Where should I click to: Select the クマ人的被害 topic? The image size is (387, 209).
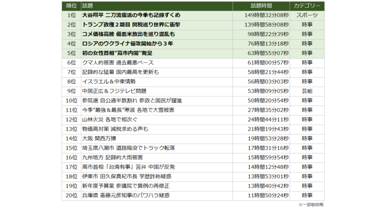pos(118,63)
